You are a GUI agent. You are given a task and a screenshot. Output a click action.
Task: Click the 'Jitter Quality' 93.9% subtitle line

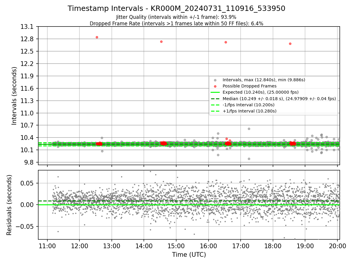click(176, 17)
